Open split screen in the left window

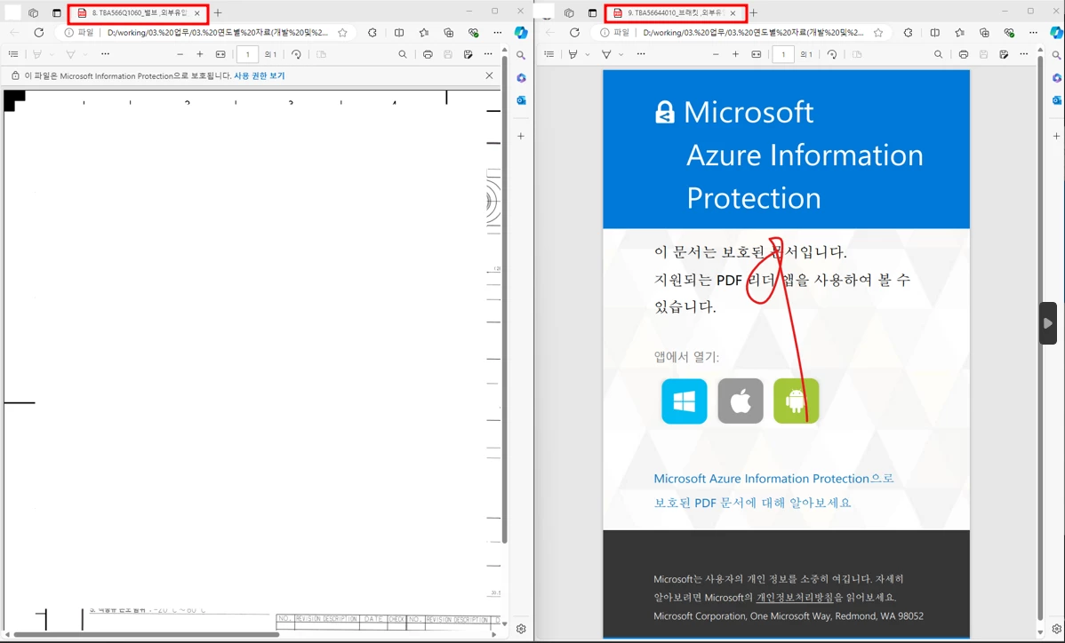[398, 33]
